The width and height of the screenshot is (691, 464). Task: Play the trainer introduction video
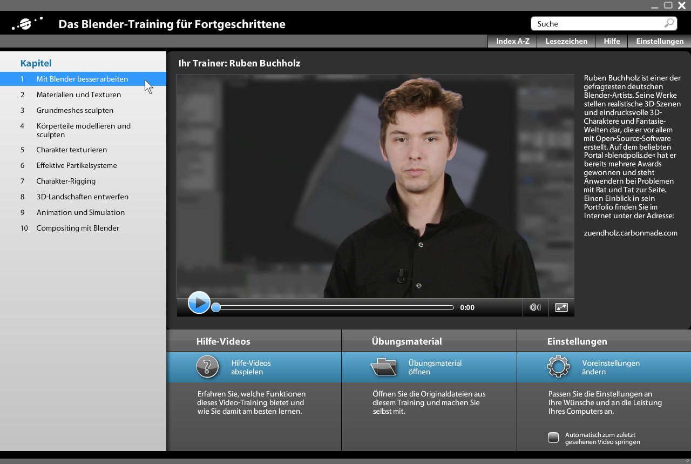point(199,303)
